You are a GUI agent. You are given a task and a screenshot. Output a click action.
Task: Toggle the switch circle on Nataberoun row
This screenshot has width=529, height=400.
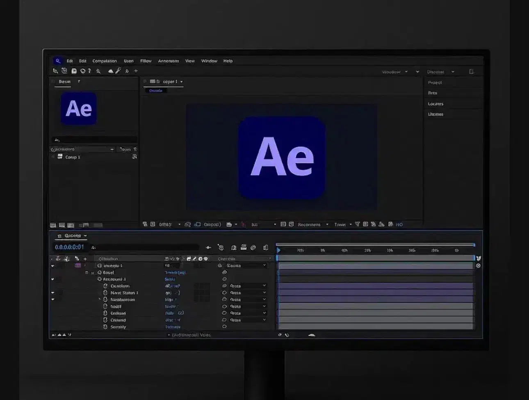(224, 299)
